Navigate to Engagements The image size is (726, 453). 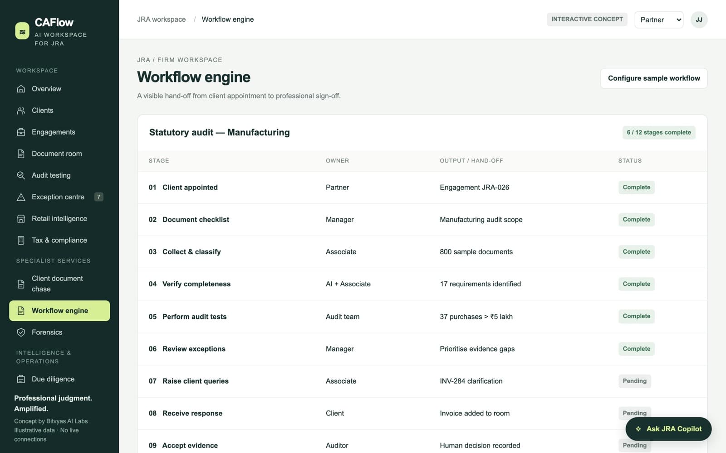pyautogui.click(x=59, y=132)
